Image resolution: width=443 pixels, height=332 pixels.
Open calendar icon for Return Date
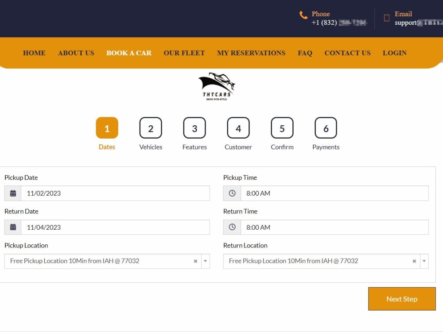13,227
